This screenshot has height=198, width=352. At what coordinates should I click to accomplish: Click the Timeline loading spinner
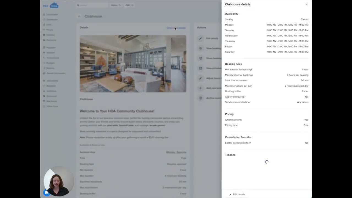[266, 162]
